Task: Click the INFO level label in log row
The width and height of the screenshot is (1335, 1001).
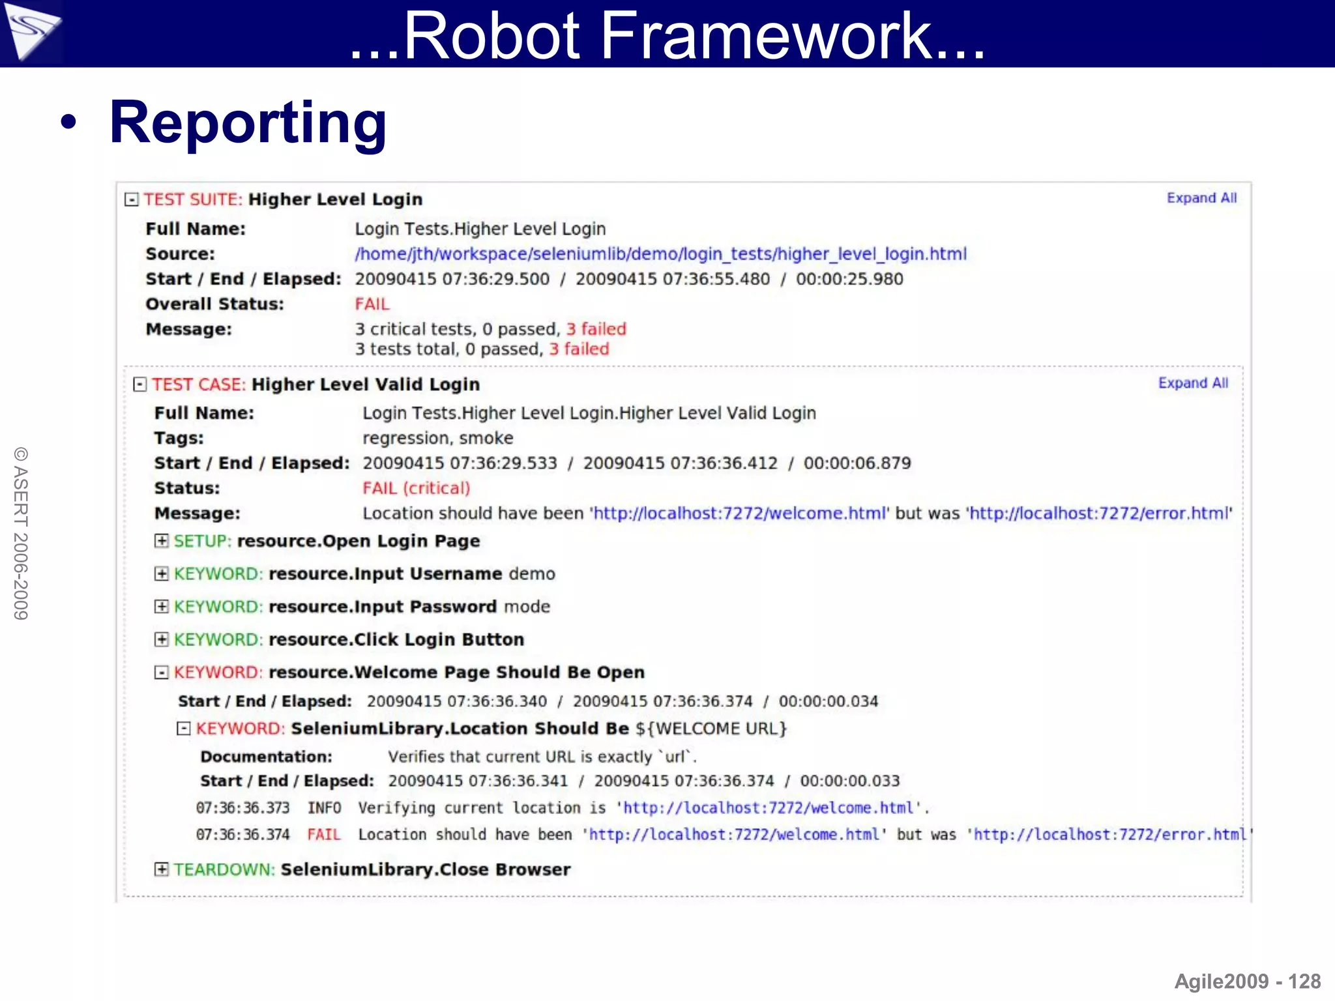Action: point(324,808)
